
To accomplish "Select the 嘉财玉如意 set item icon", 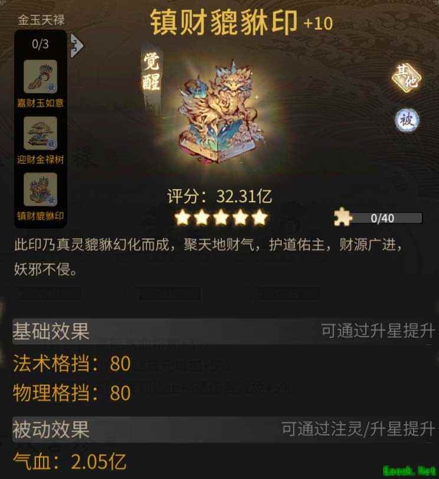I will (x=41, y=76).
